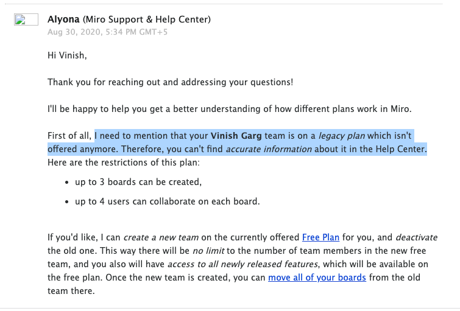Image resolution: width=460 pixels, height=311 pixels.
Task: Click the sender name Alyona
Action: (x=63, y=19)
